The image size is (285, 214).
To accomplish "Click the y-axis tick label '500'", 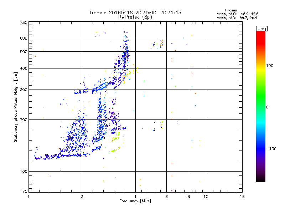I will tap(24, 52).
